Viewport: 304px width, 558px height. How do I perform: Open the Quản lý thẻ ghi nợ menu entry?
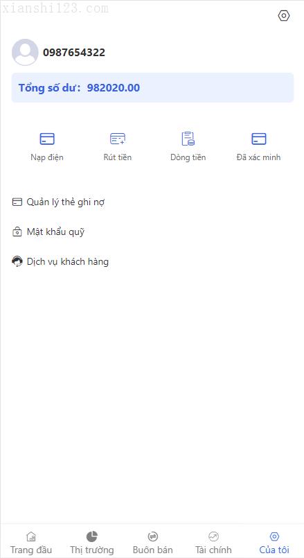pyautogui.click(x=58, y=202)
